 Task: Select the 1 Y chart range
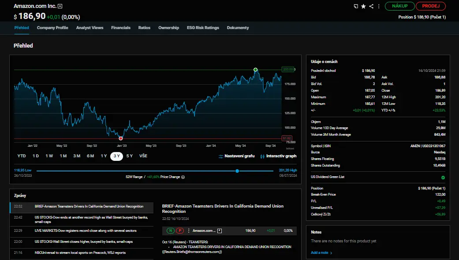pyautogui.click(x=104, y=156)
